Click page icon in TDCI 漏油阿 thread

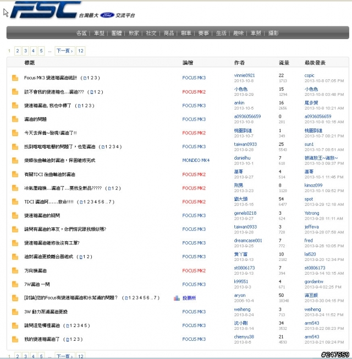coord(81,202)
